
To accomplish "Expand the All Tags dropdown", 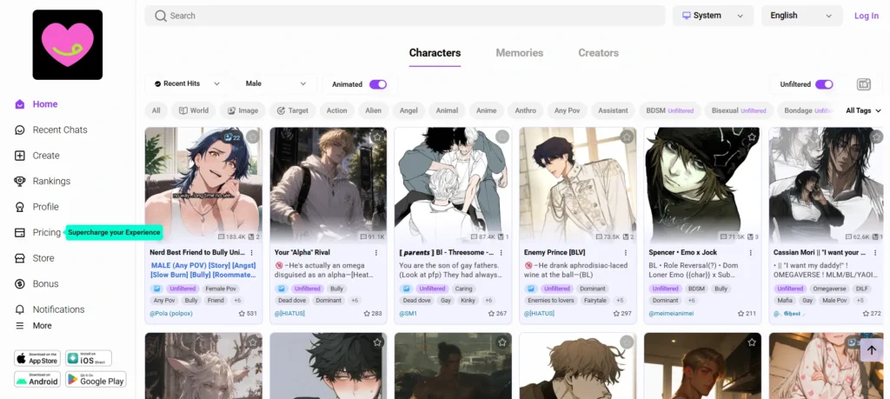I will point(863,110).
